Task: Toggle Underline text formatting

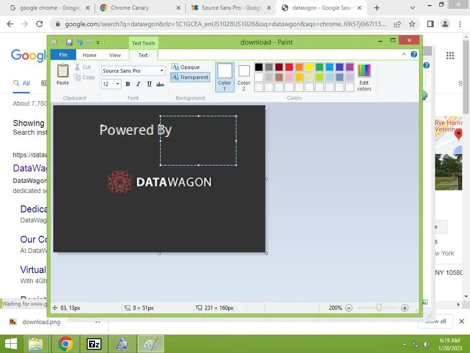Action: pos(149,84)
